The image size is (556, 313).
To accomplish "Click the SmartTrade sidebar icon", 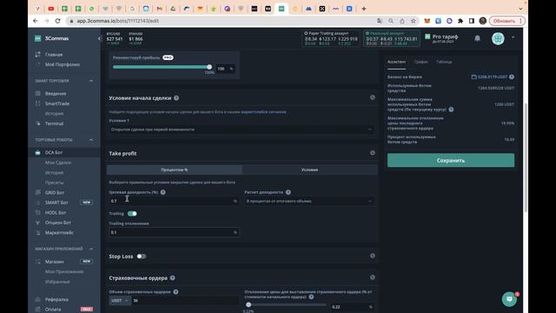I will pyautogui.click(x=38, y=103).
